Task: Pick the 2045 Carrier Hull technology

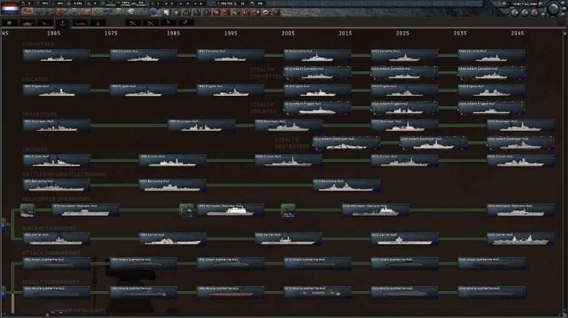Action: [520, 238]
